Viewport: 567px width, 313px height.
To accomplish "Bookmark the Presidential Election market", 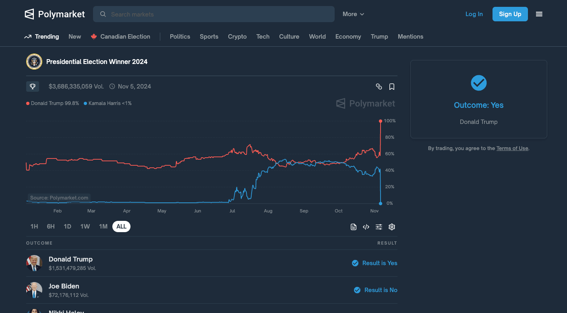I will pyautogui.click(x=391, y=86).
